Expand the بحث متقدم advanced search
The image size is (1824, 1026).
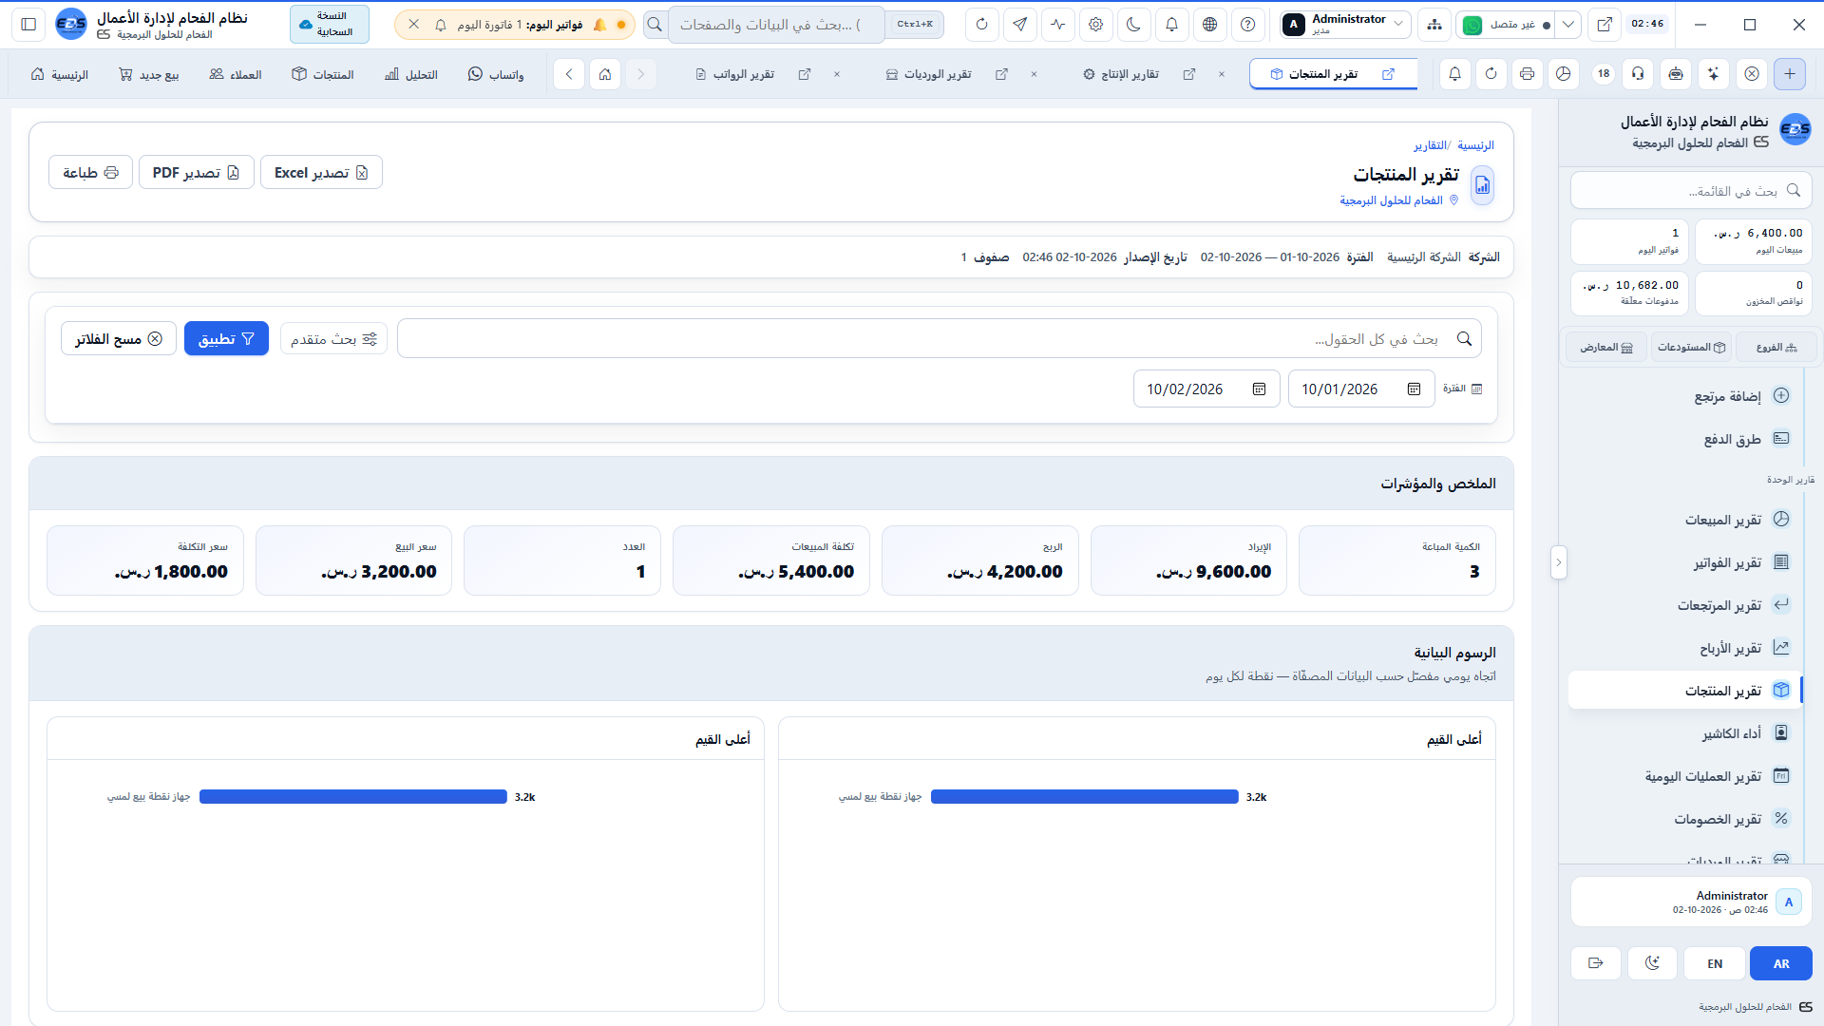(x=333, y=338)
